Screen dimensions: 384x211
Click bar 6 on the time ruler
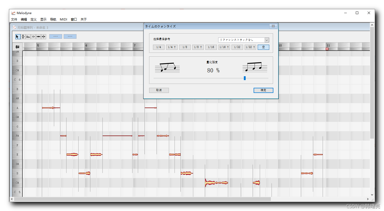[86, 45]
